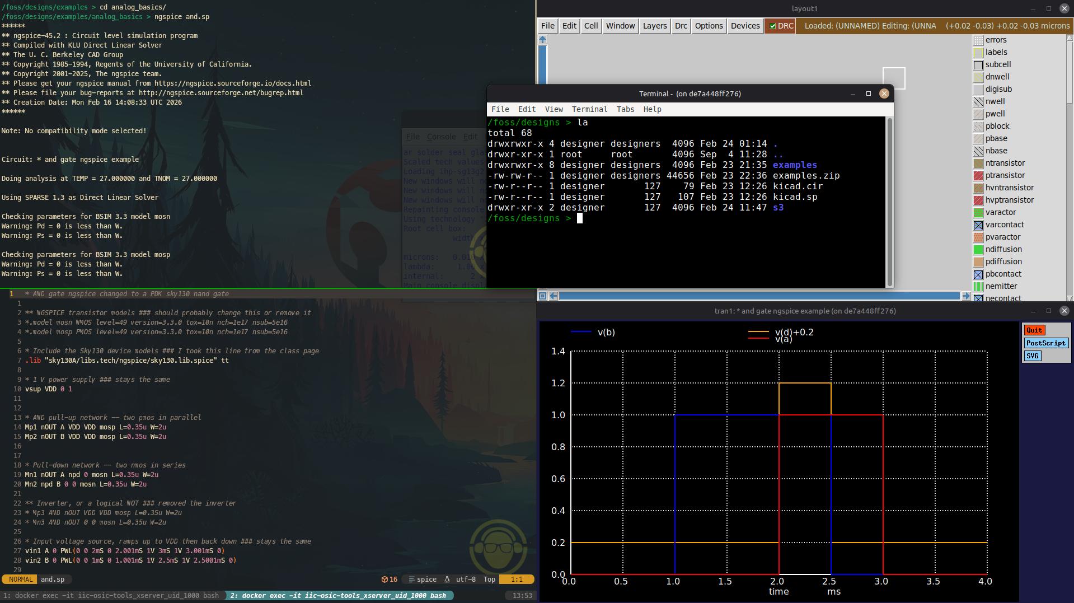Toggle the DRC checkbox in Magic toolbar
Screen dimensions: 1074x603
tap(772, 26)
